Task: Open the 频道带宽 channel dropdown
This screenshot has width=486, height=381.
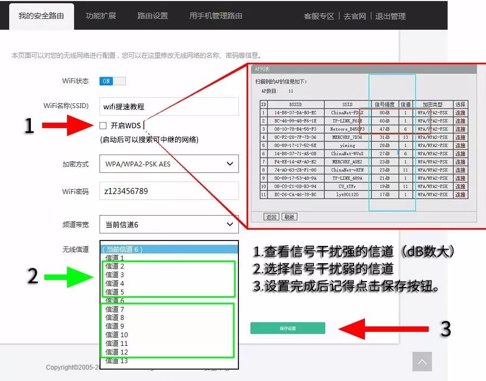Action: [x=169, y=225]
